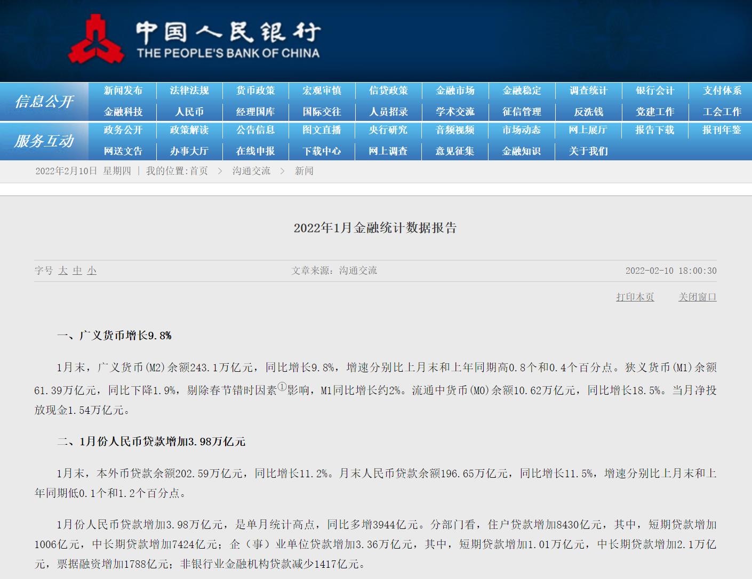The height and width of the screenshot is (579, 752).
Task: Navigate to 市场动态
Action: [522, 130]
